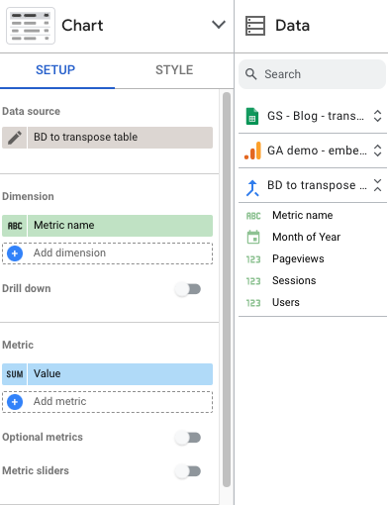This screenshot has width=388, height=505.
Task: Click the Chart panel title
Action: pyautogui.click(x=82, y=26)
